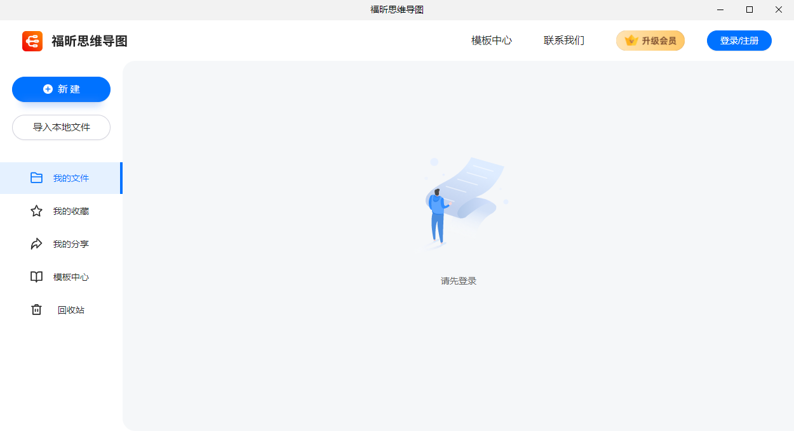Click the share arrow icon next to 我的分享
Viewport: 794px width, 431px height.
pos(36,243)
